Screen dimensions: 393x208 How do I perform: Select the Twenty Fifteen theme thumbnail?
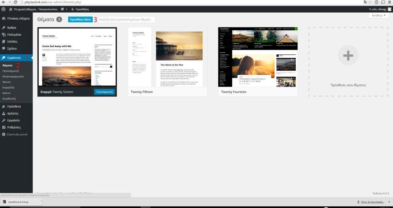tap(167, 57)
